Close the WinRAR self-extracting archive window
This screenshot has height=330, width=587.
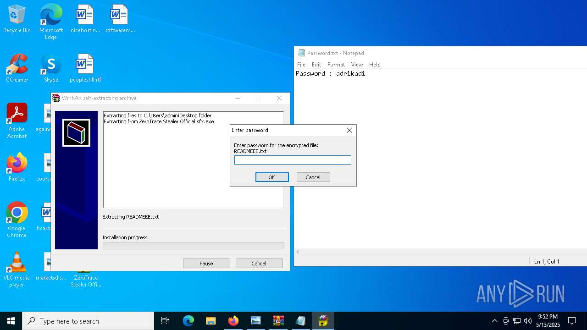click(279, 98)
